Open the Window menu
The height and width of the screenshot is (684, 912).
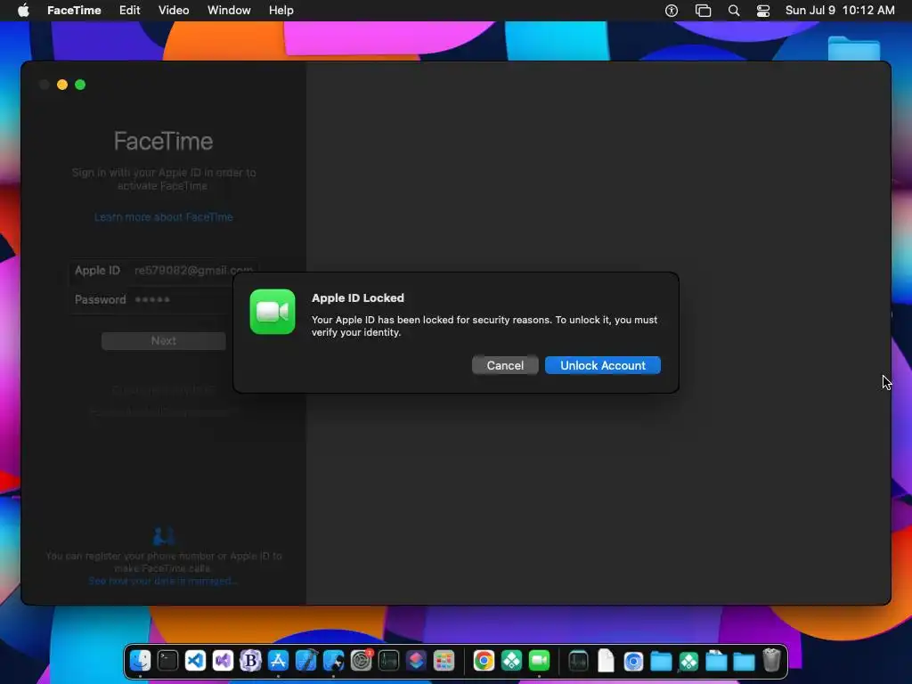(x=229, y=11)
